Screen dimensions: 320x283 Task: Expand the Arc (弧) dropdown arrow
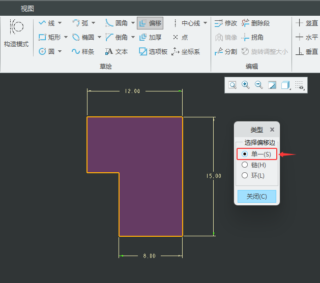[93, 23]
